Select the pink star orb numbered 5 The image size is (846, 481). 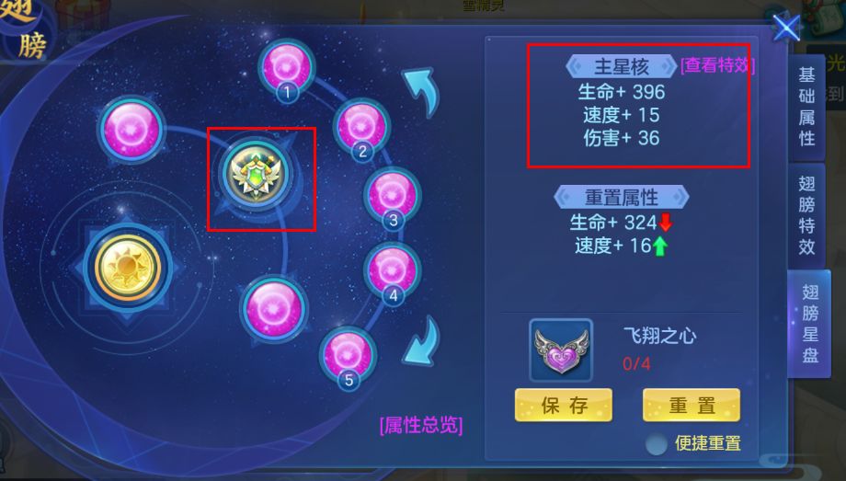[x=348, y=356]
